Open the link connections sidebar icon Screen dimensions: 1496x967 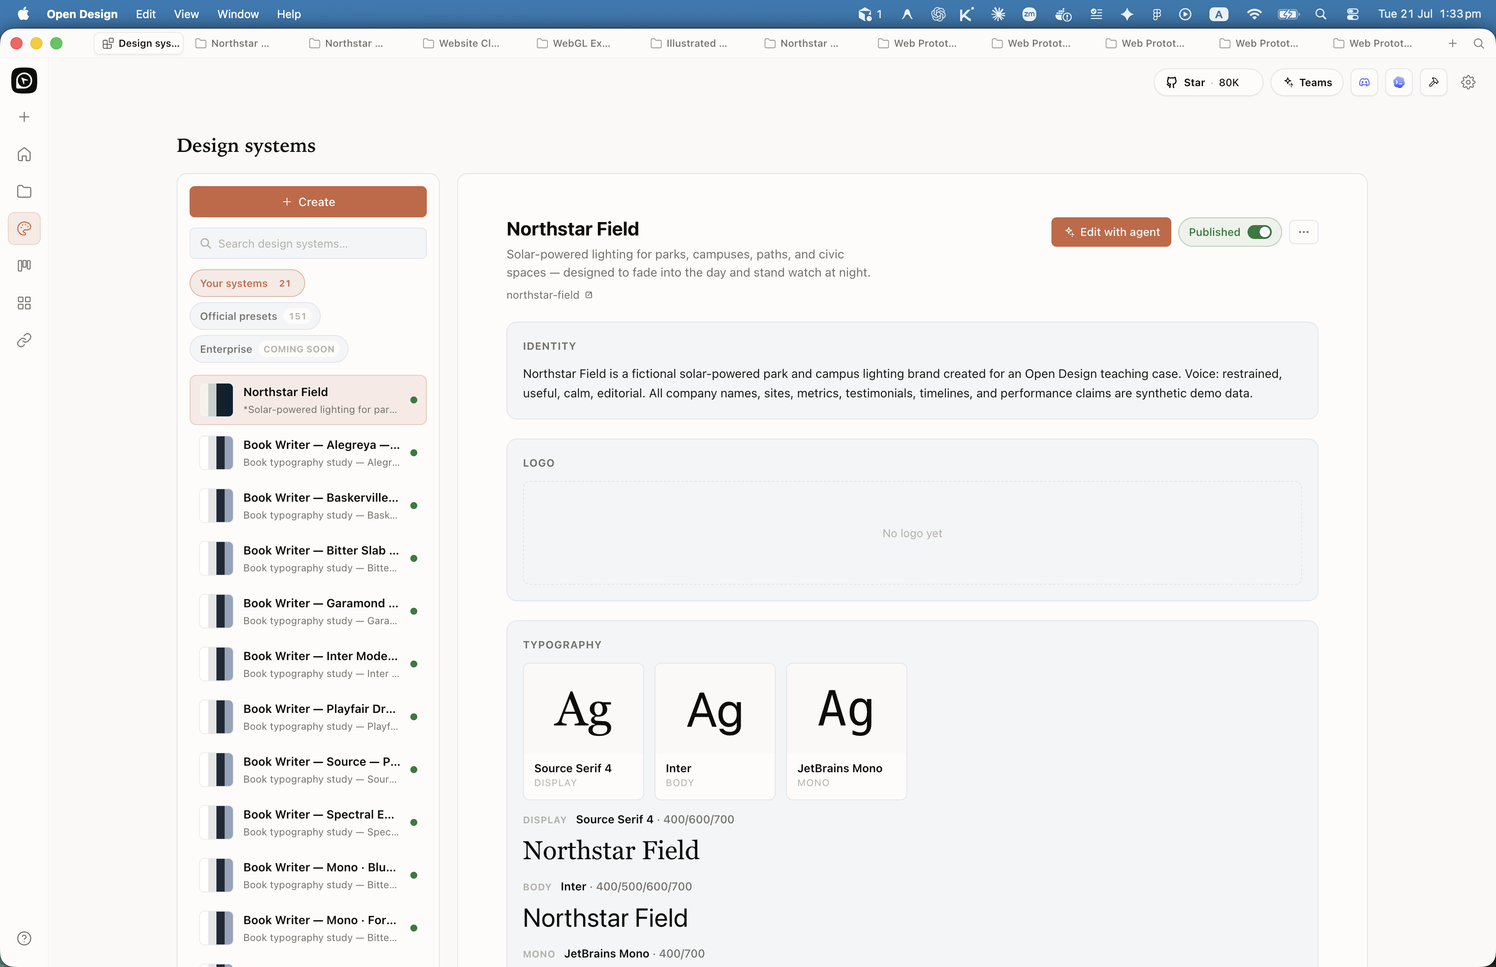pyautogui.click(x=24, y=340)
